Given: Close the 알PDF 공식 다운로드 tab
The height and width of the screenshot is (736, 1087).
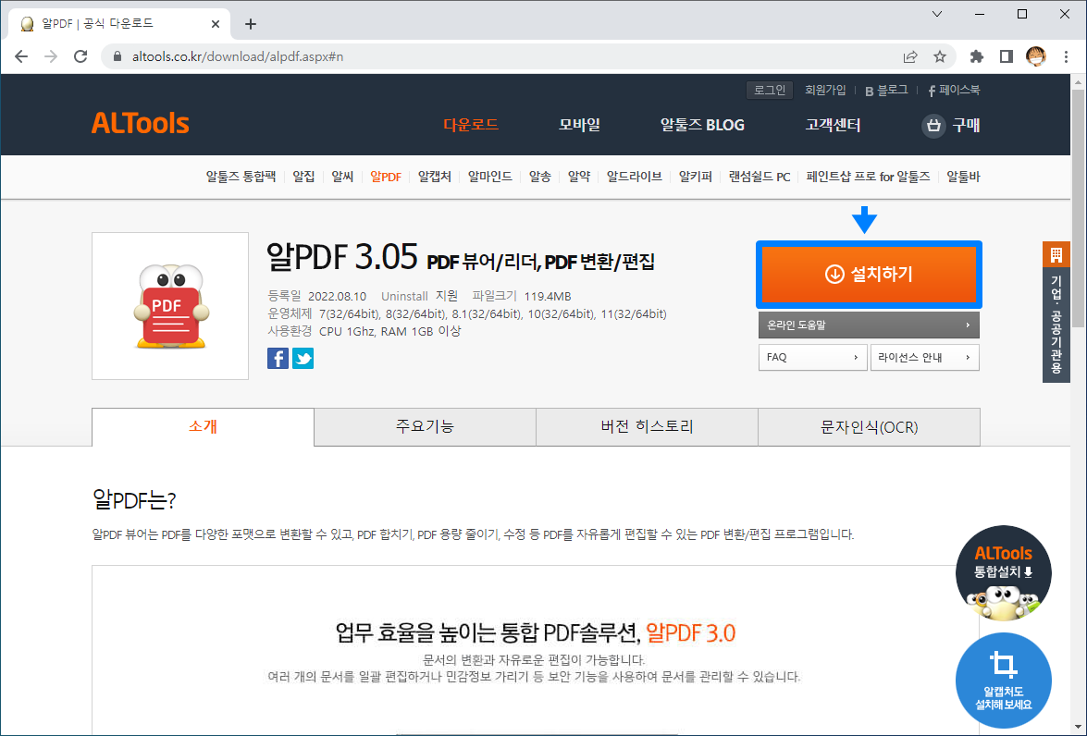Looking at the screenshot, I should pyautogui.click(x=215, y=24).
